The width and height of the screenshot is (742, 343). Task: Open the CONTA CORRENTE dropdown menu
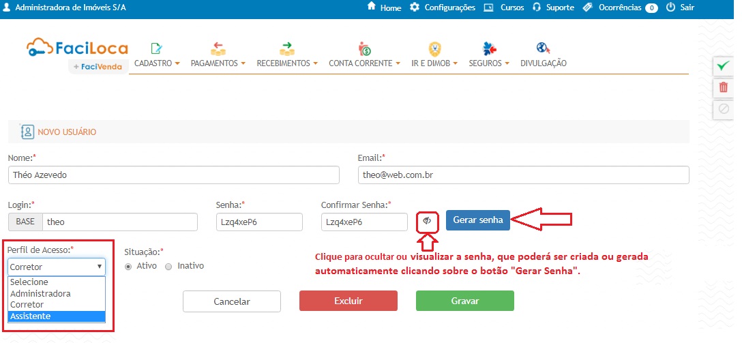pyautogui.click(x=364, y=63)
